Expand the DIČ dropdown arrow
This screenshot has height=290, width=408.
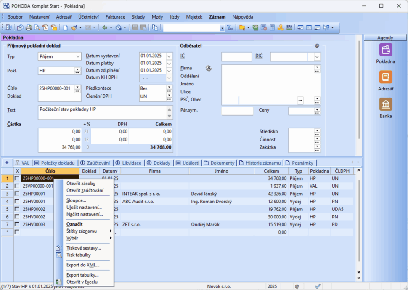317,56
